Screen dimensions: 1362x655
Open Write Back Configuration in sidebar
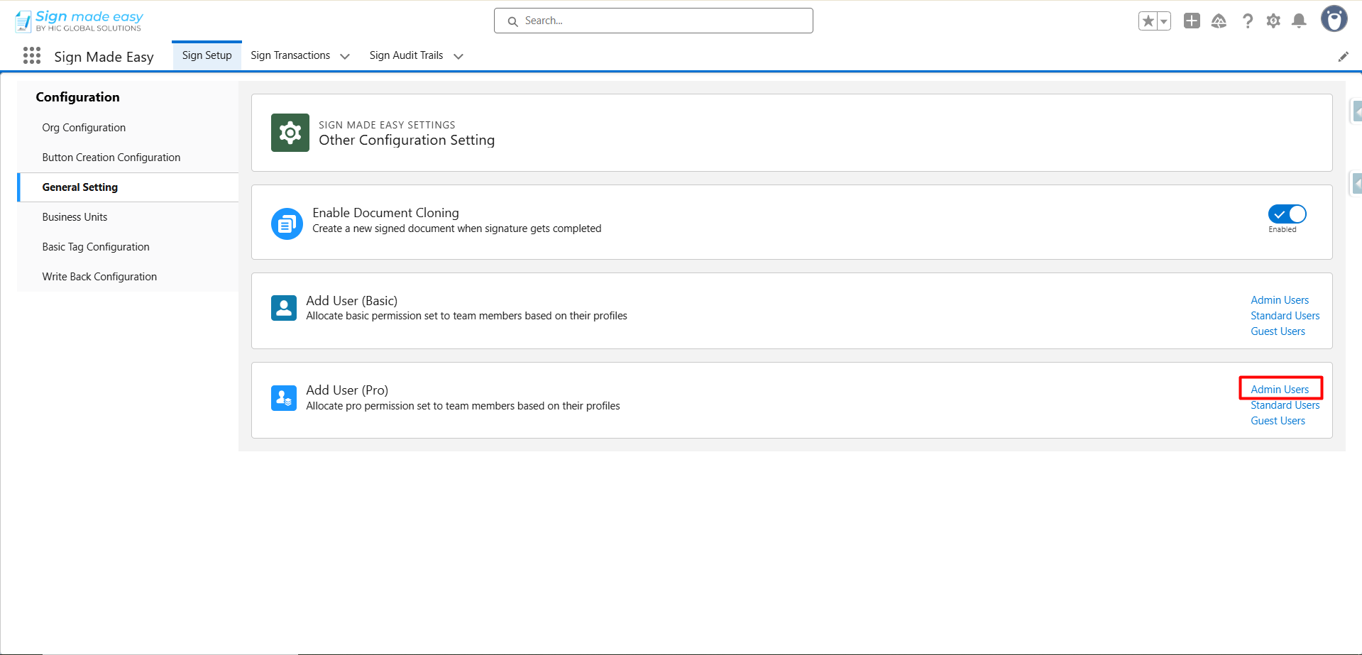99,277
